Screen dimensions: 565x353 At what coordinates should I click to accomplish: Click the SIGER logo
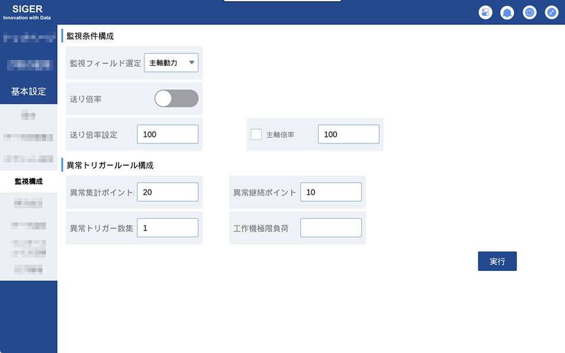click(27, 12)
